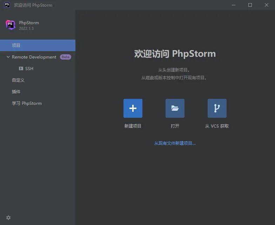Screen dimensions: 275x225
Task: Click the PhpStorm logo beside version 2022.1.3
Action: 11,25
